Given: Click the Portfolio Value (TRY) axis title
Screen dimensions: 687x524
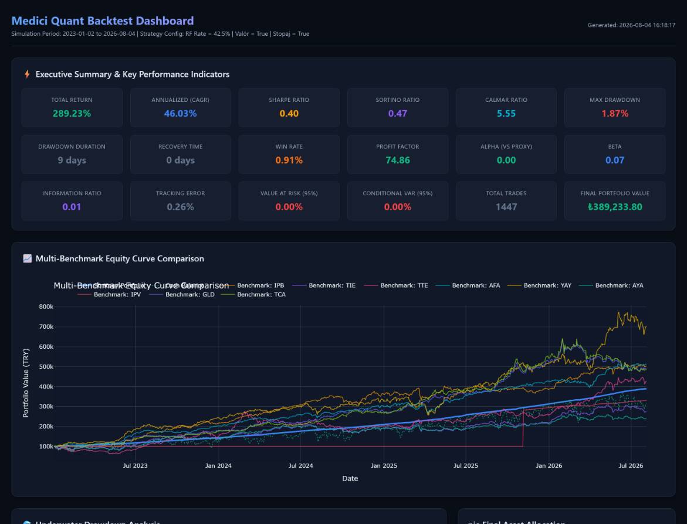Looking at the screenshot, I should click(x=26, y=383).
